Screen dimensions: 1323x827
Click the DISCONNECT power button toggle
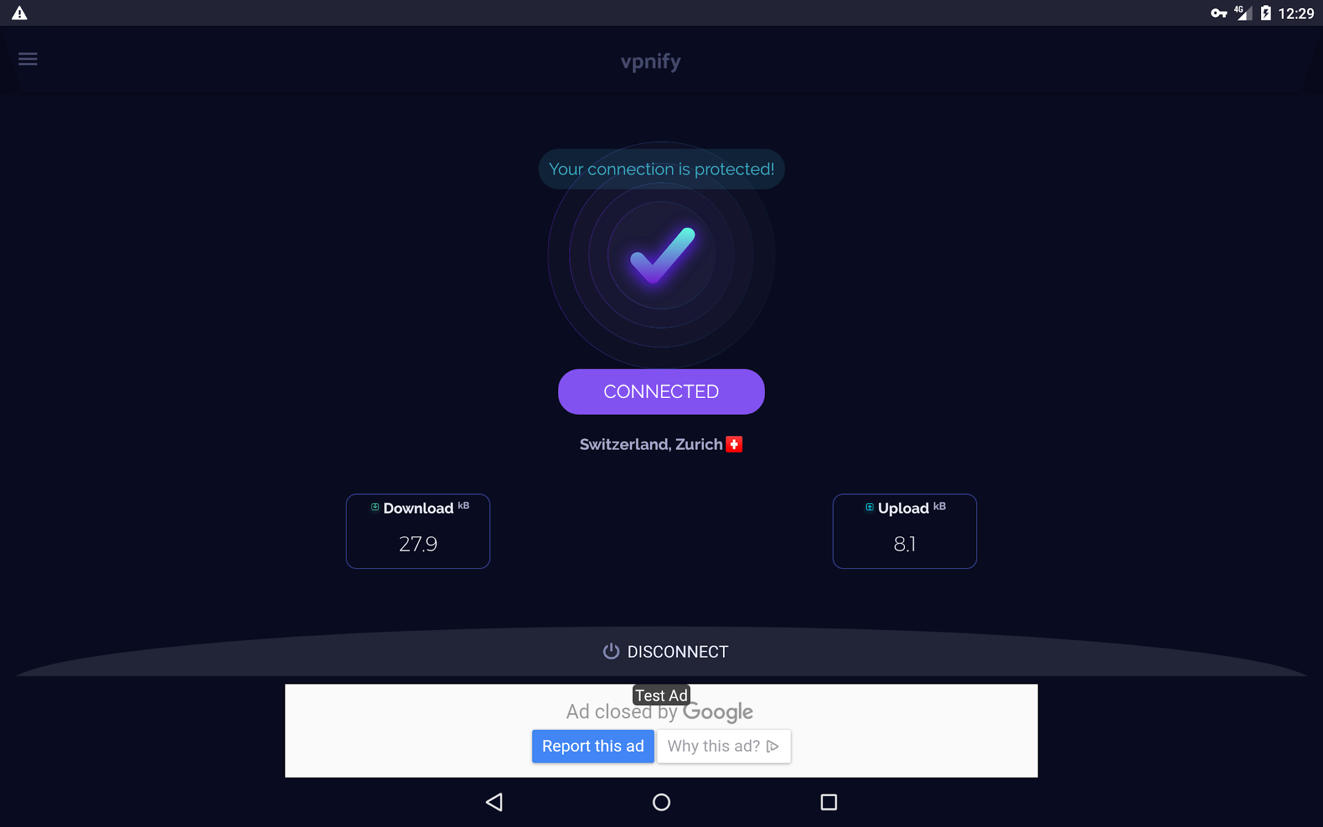click(x=610, y=652)
